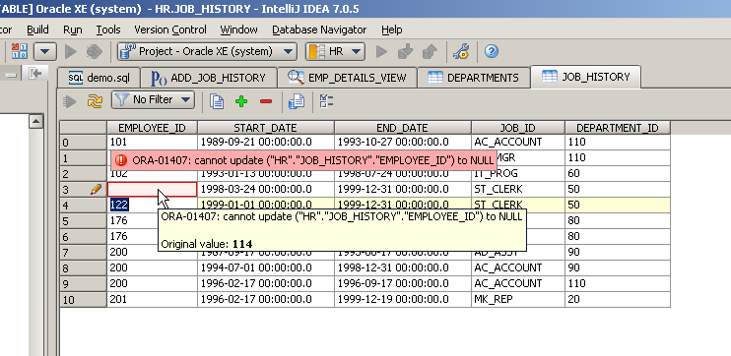Image resolution: width=731 pixels, height=356 pixels.
Task: Add a new row with green plus
Action: click(x=241, y=101)
